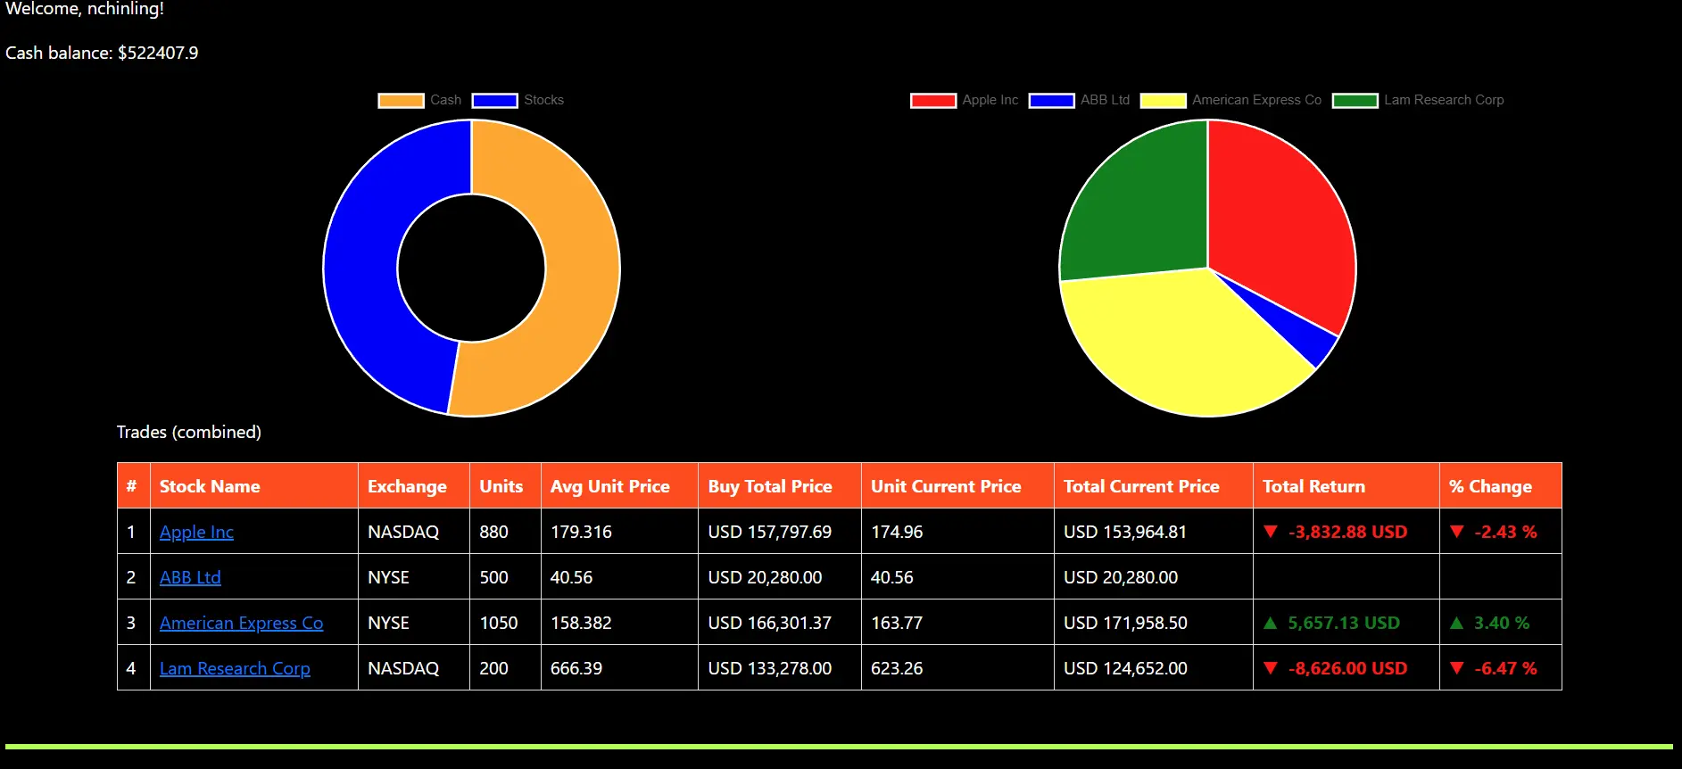
Task: Click the USD 166,301.37 buy total cell
Action: pos(780,623)
